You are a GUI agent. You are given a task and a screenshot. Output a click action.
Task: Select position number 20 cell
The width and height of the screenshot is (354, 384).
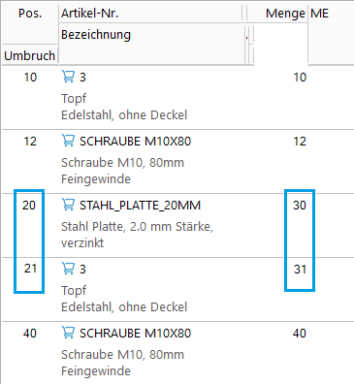pos(29,206)
